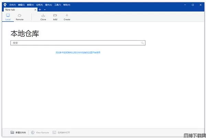Open the 帮助(H) menu
The image size is (206, 138).
[67, 5]
